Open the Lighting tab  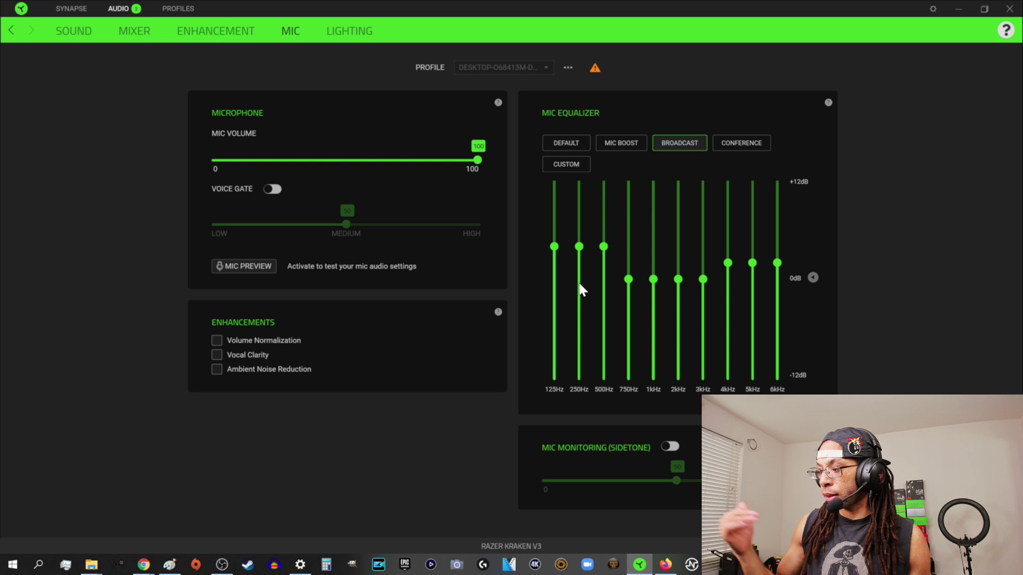[349, 31]
